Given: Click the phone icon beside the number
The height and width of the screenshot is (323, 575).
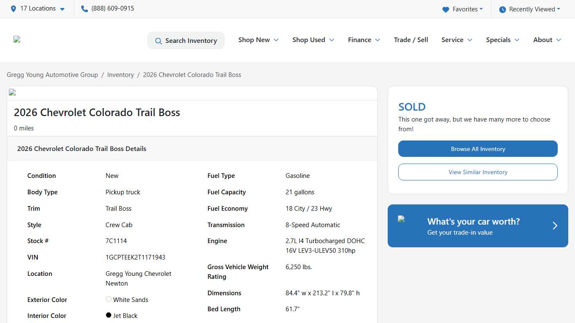Looking at the screenshot, I should pos(84,9).
